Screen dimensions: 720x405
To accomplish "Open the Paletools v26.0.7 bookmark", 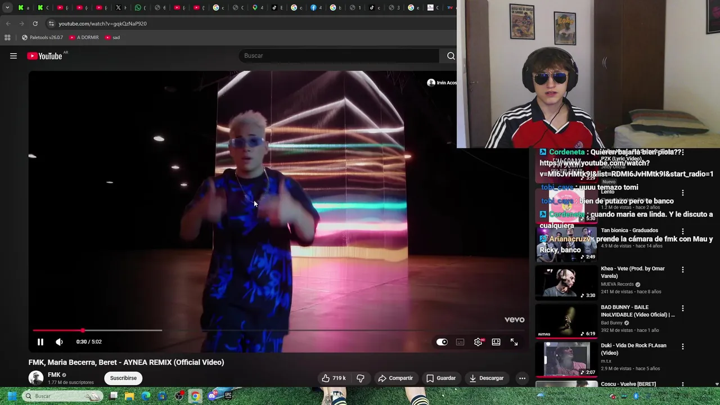I will 42,38.
